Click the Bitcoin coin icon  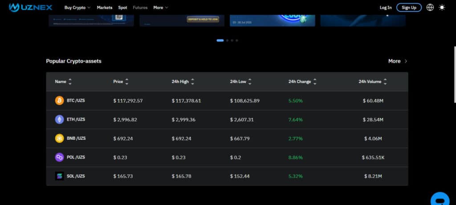coord(59,101)
